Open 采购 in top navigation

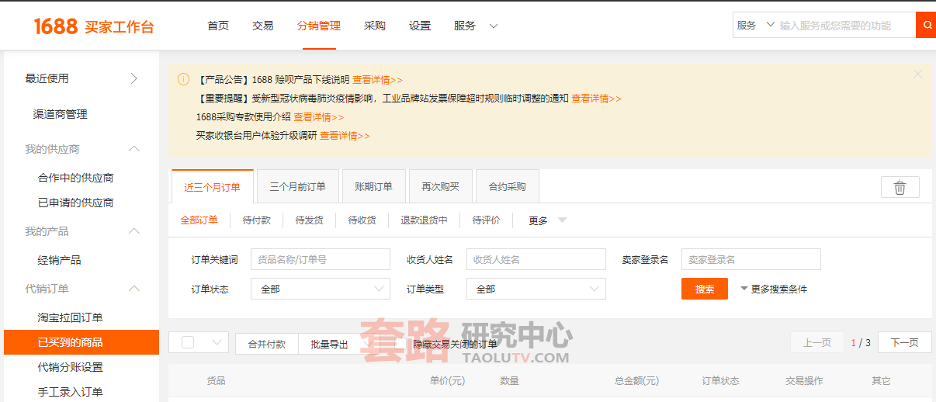(x=375, y=26)
